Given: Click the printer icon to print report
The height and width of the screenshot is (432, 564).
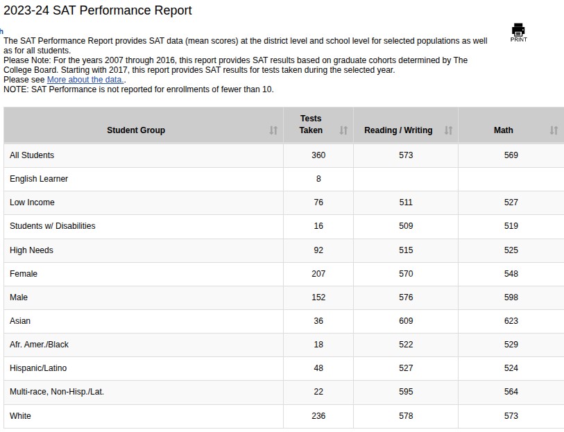Looking at the screenshot, I should [x=518, y=29].
